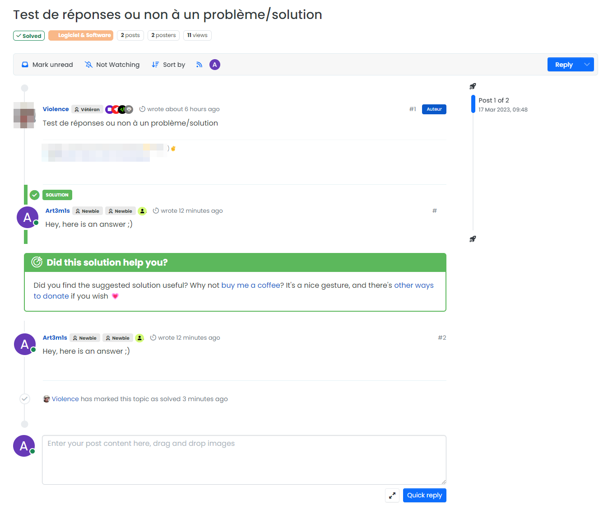608x510 pixels.
Task: Follow the buy me a coffee link
Action: pyautogui.click(x=251, y=285)
